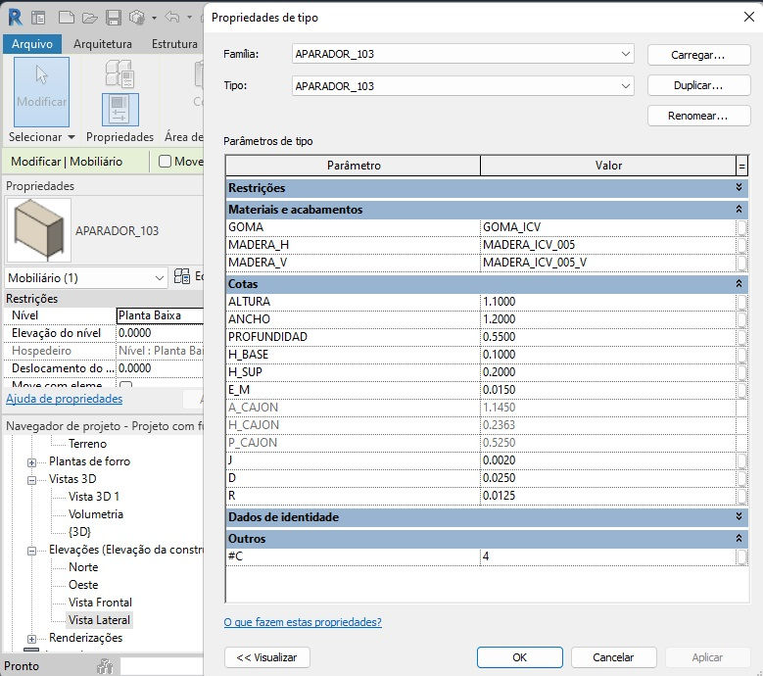Click the PROFUNDIDAD value 0.5500
This screenshot has height=676, width=763.
pos(608,336)
